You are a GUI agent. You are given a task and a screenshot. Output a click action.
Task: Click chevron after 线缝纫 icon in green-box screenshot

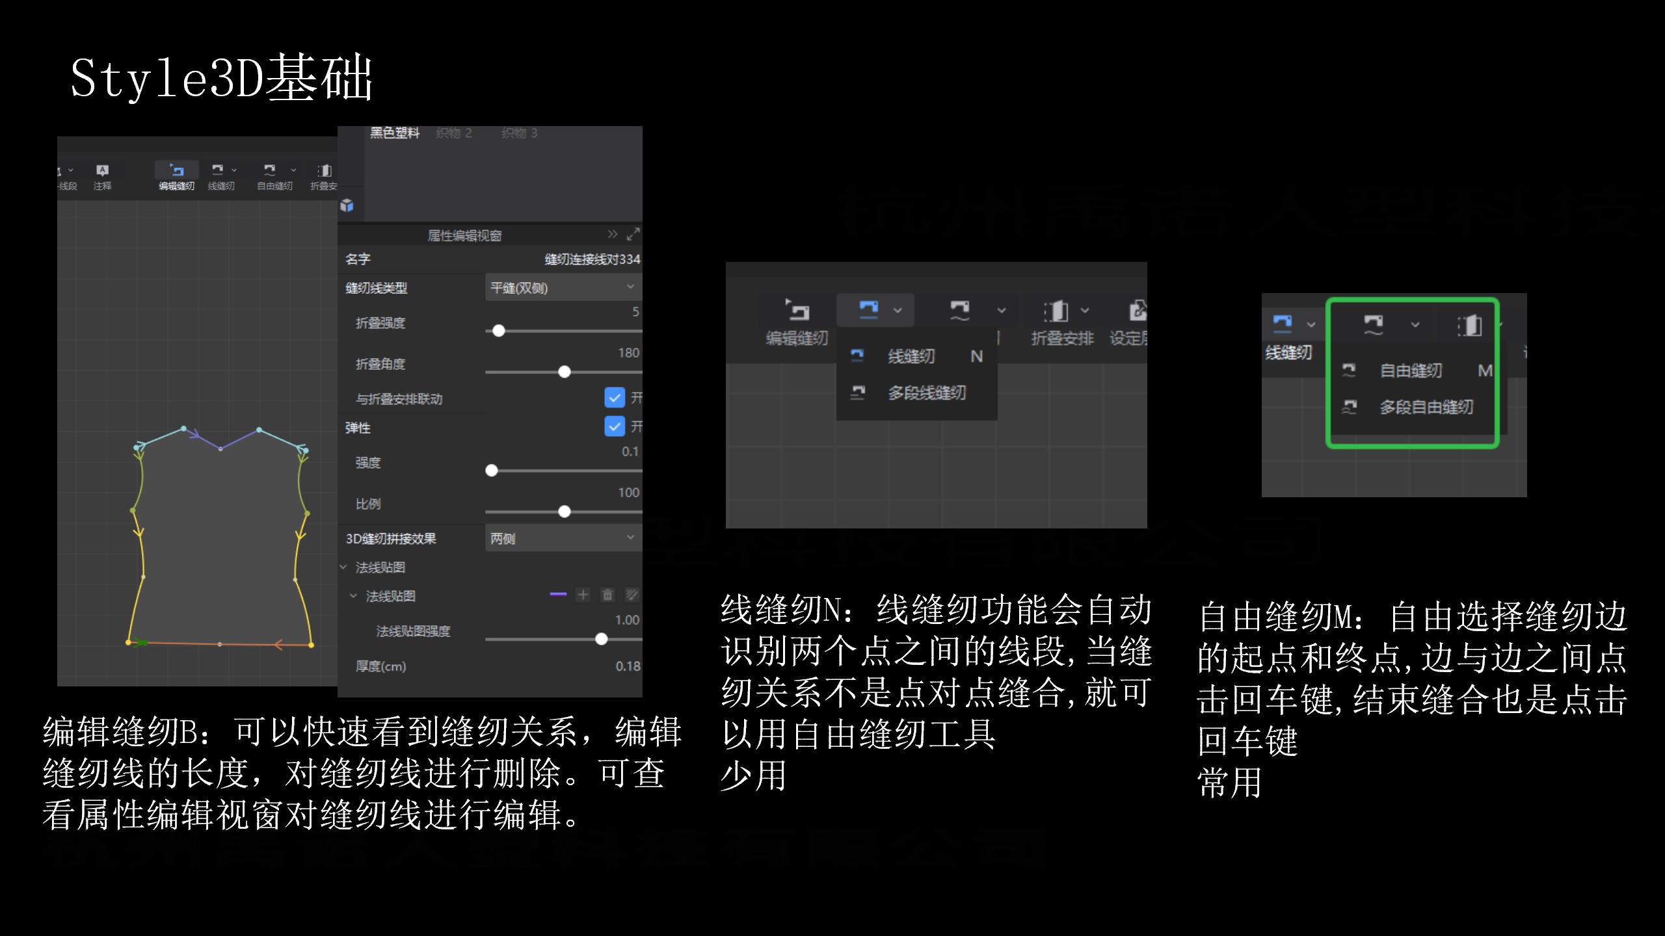click(1311, 324)
